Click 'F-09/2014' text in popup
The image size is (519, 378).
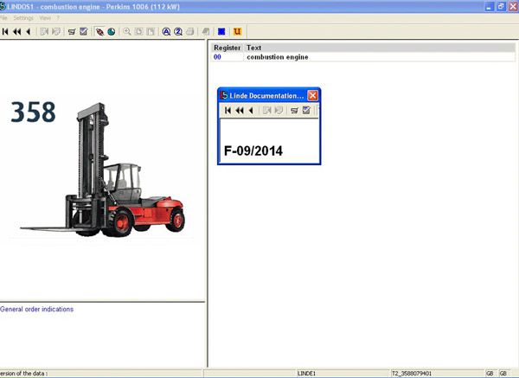coord(253,151)
